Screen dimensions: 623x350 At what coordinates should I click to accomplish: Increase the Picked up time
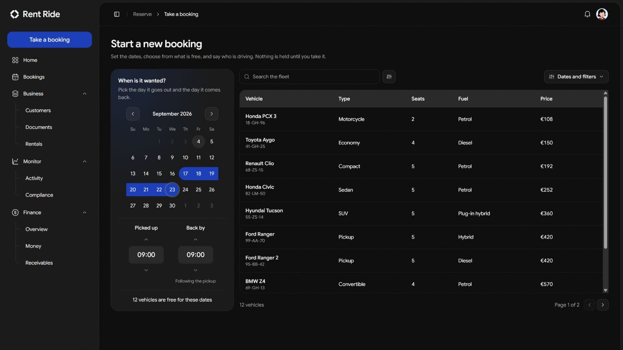pos(146,239)
